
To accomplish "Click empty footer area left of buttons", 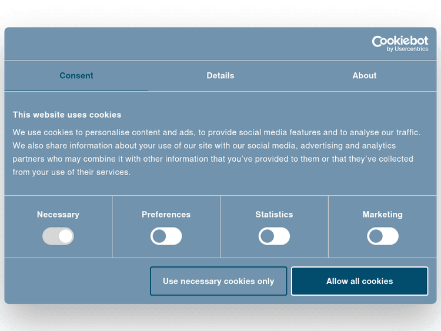I will (76, 281).
